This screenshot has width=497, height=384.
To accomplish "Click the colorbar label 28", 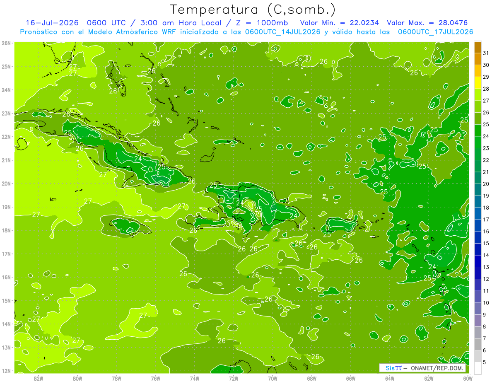I will 486,89.
